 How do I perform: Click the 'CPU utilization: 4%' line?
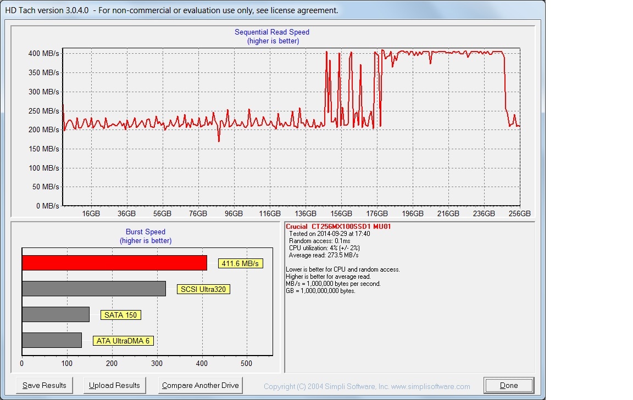click(324, 249)
